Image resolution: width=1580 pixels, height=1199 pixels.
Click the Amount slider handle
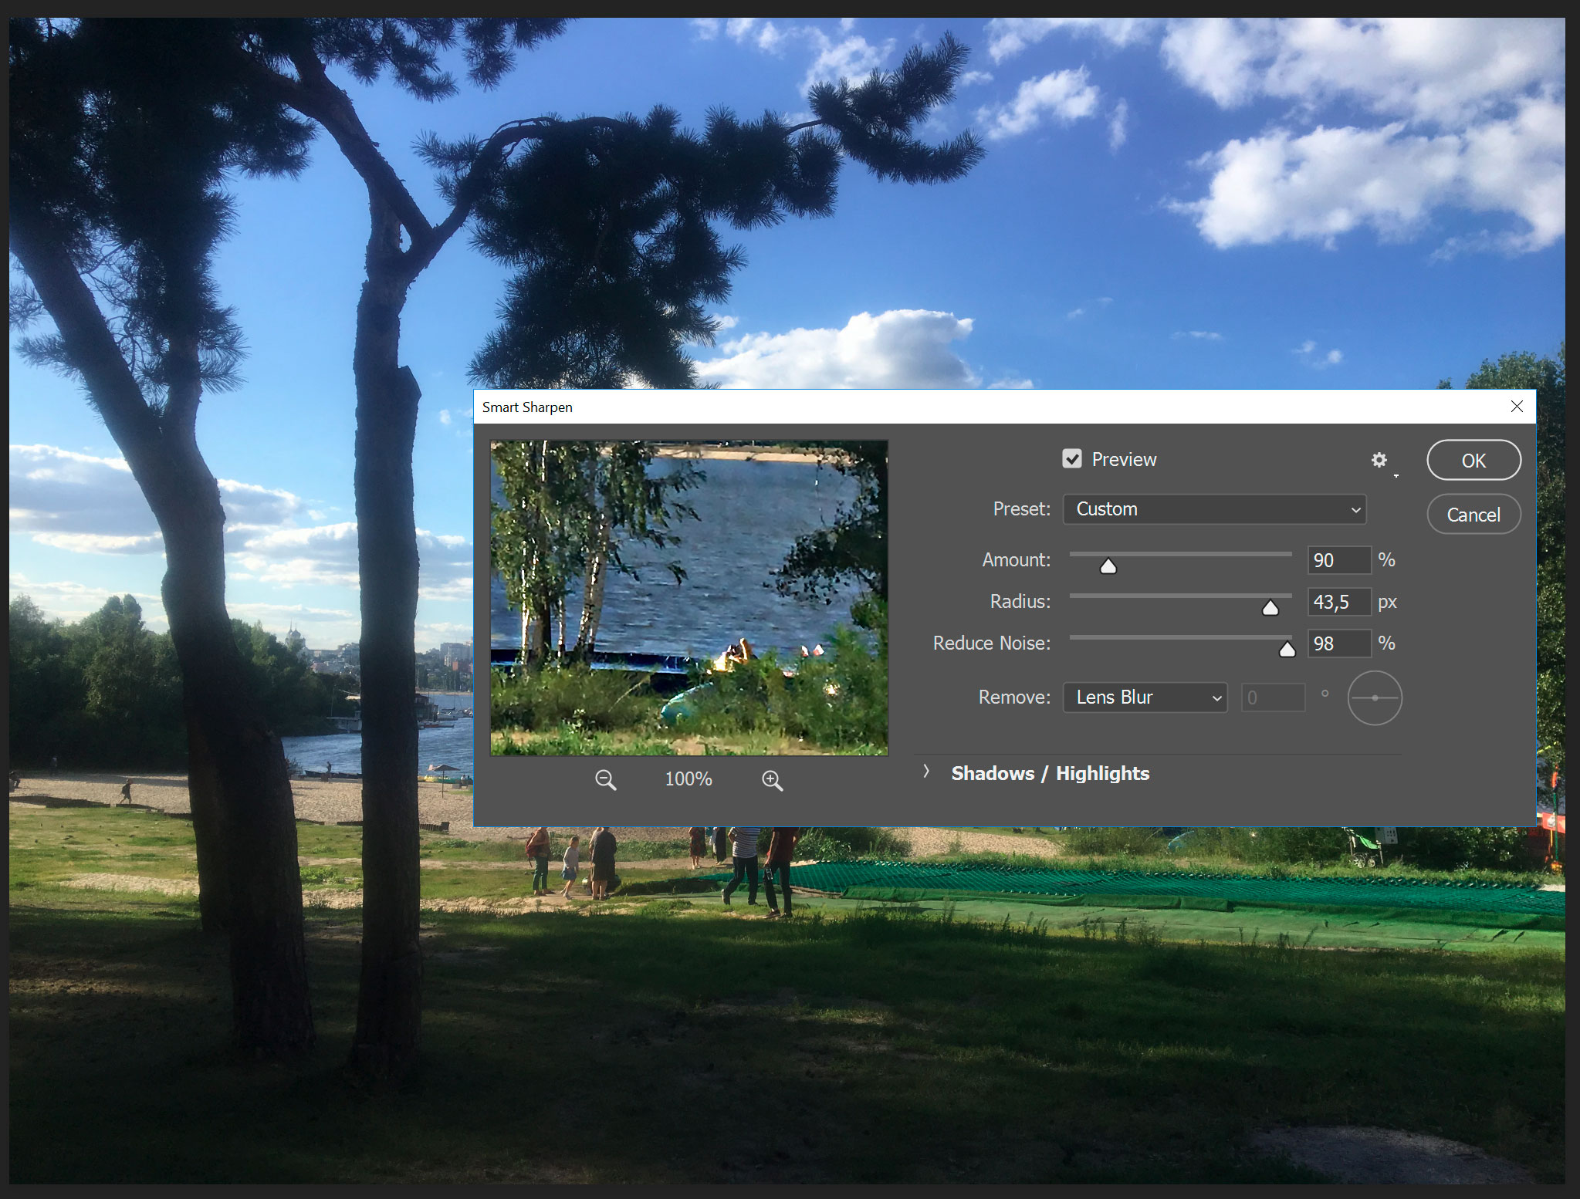pyautogui.click(x=1108, y=567)
